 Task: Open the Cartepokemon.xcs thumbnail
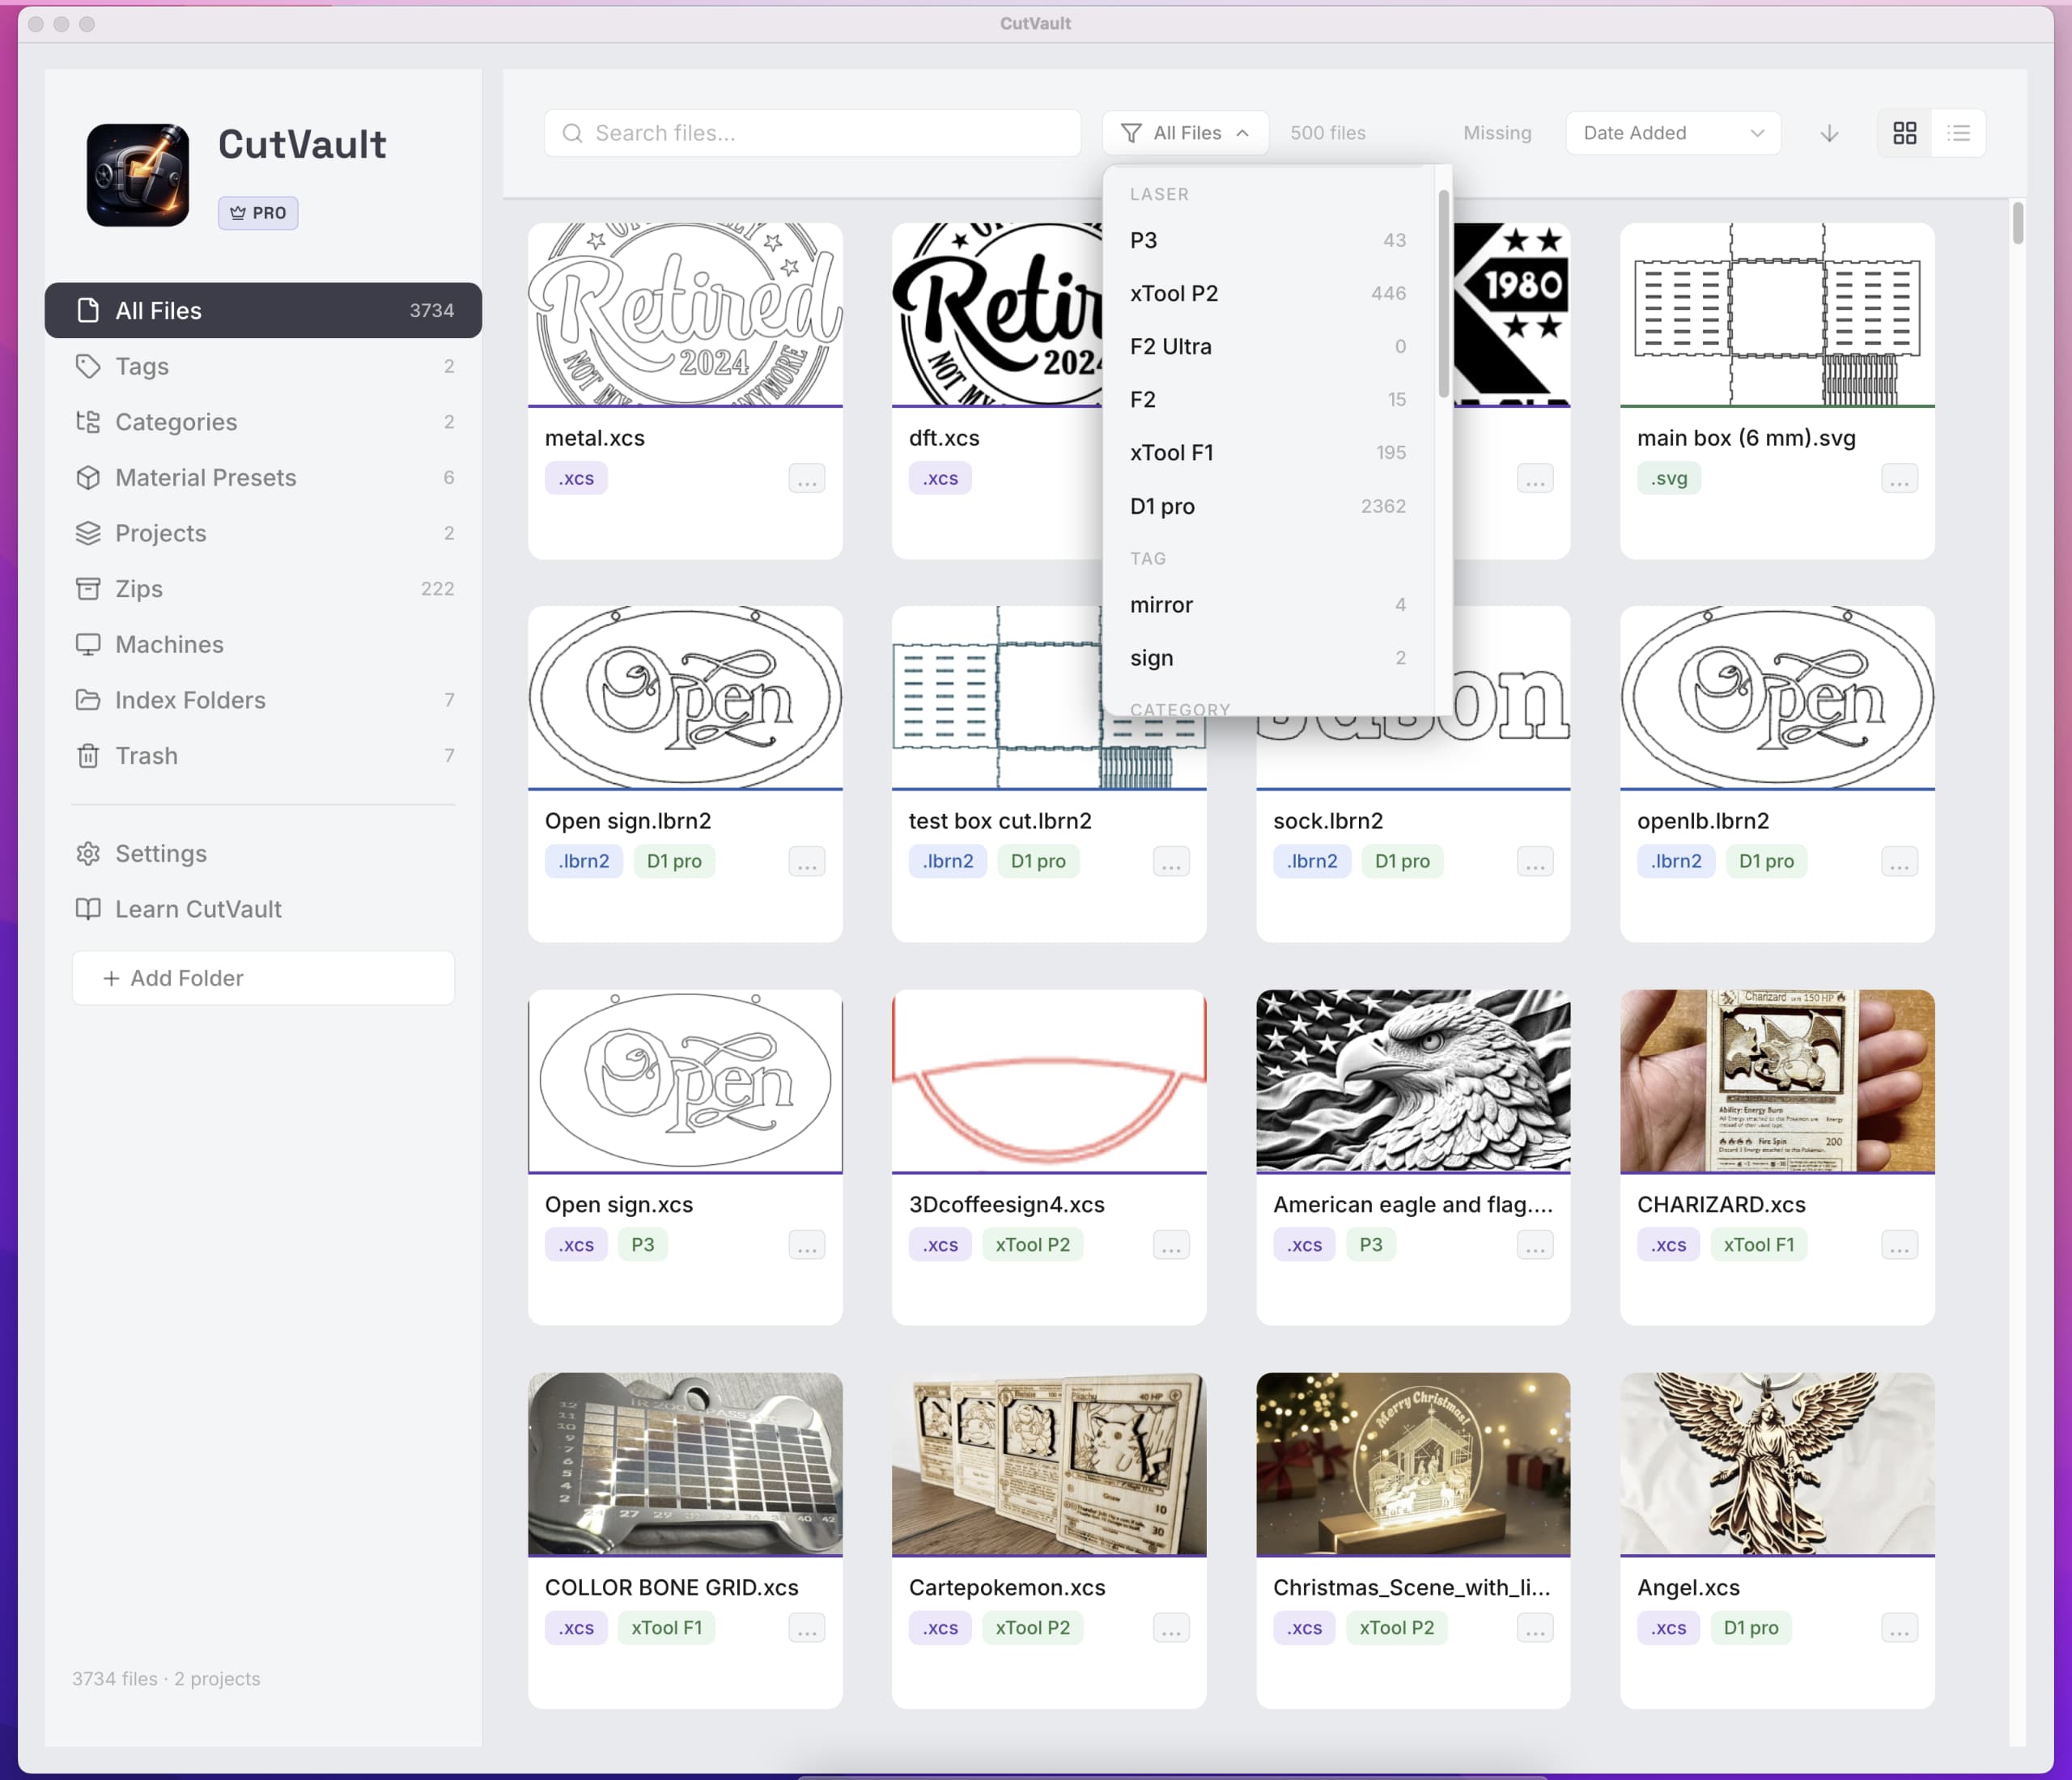pyautogui.click(x=1049, y=1463)
